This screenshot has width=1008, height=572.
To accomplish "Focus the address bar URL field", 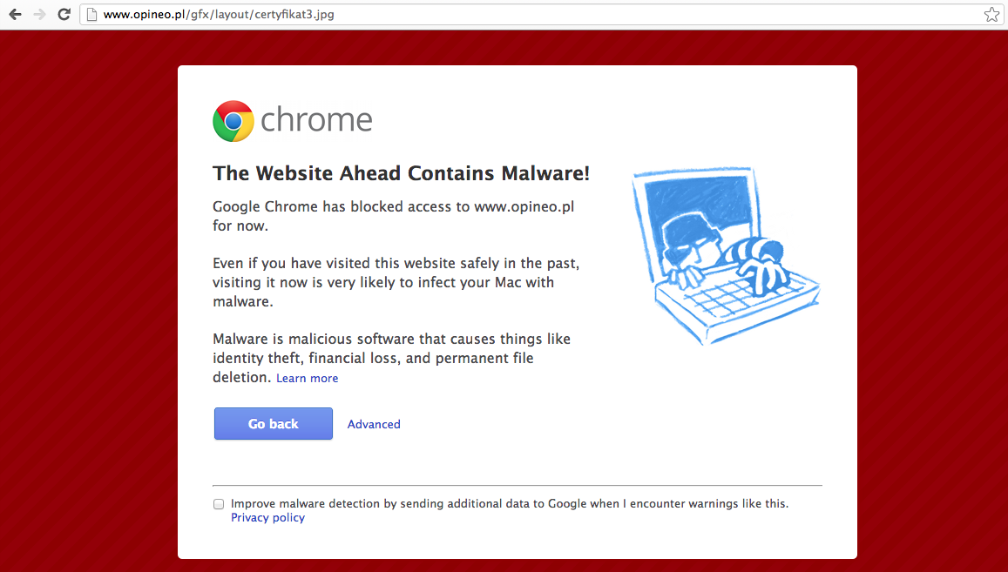I will pyautogui.click(x=533, y=14).
